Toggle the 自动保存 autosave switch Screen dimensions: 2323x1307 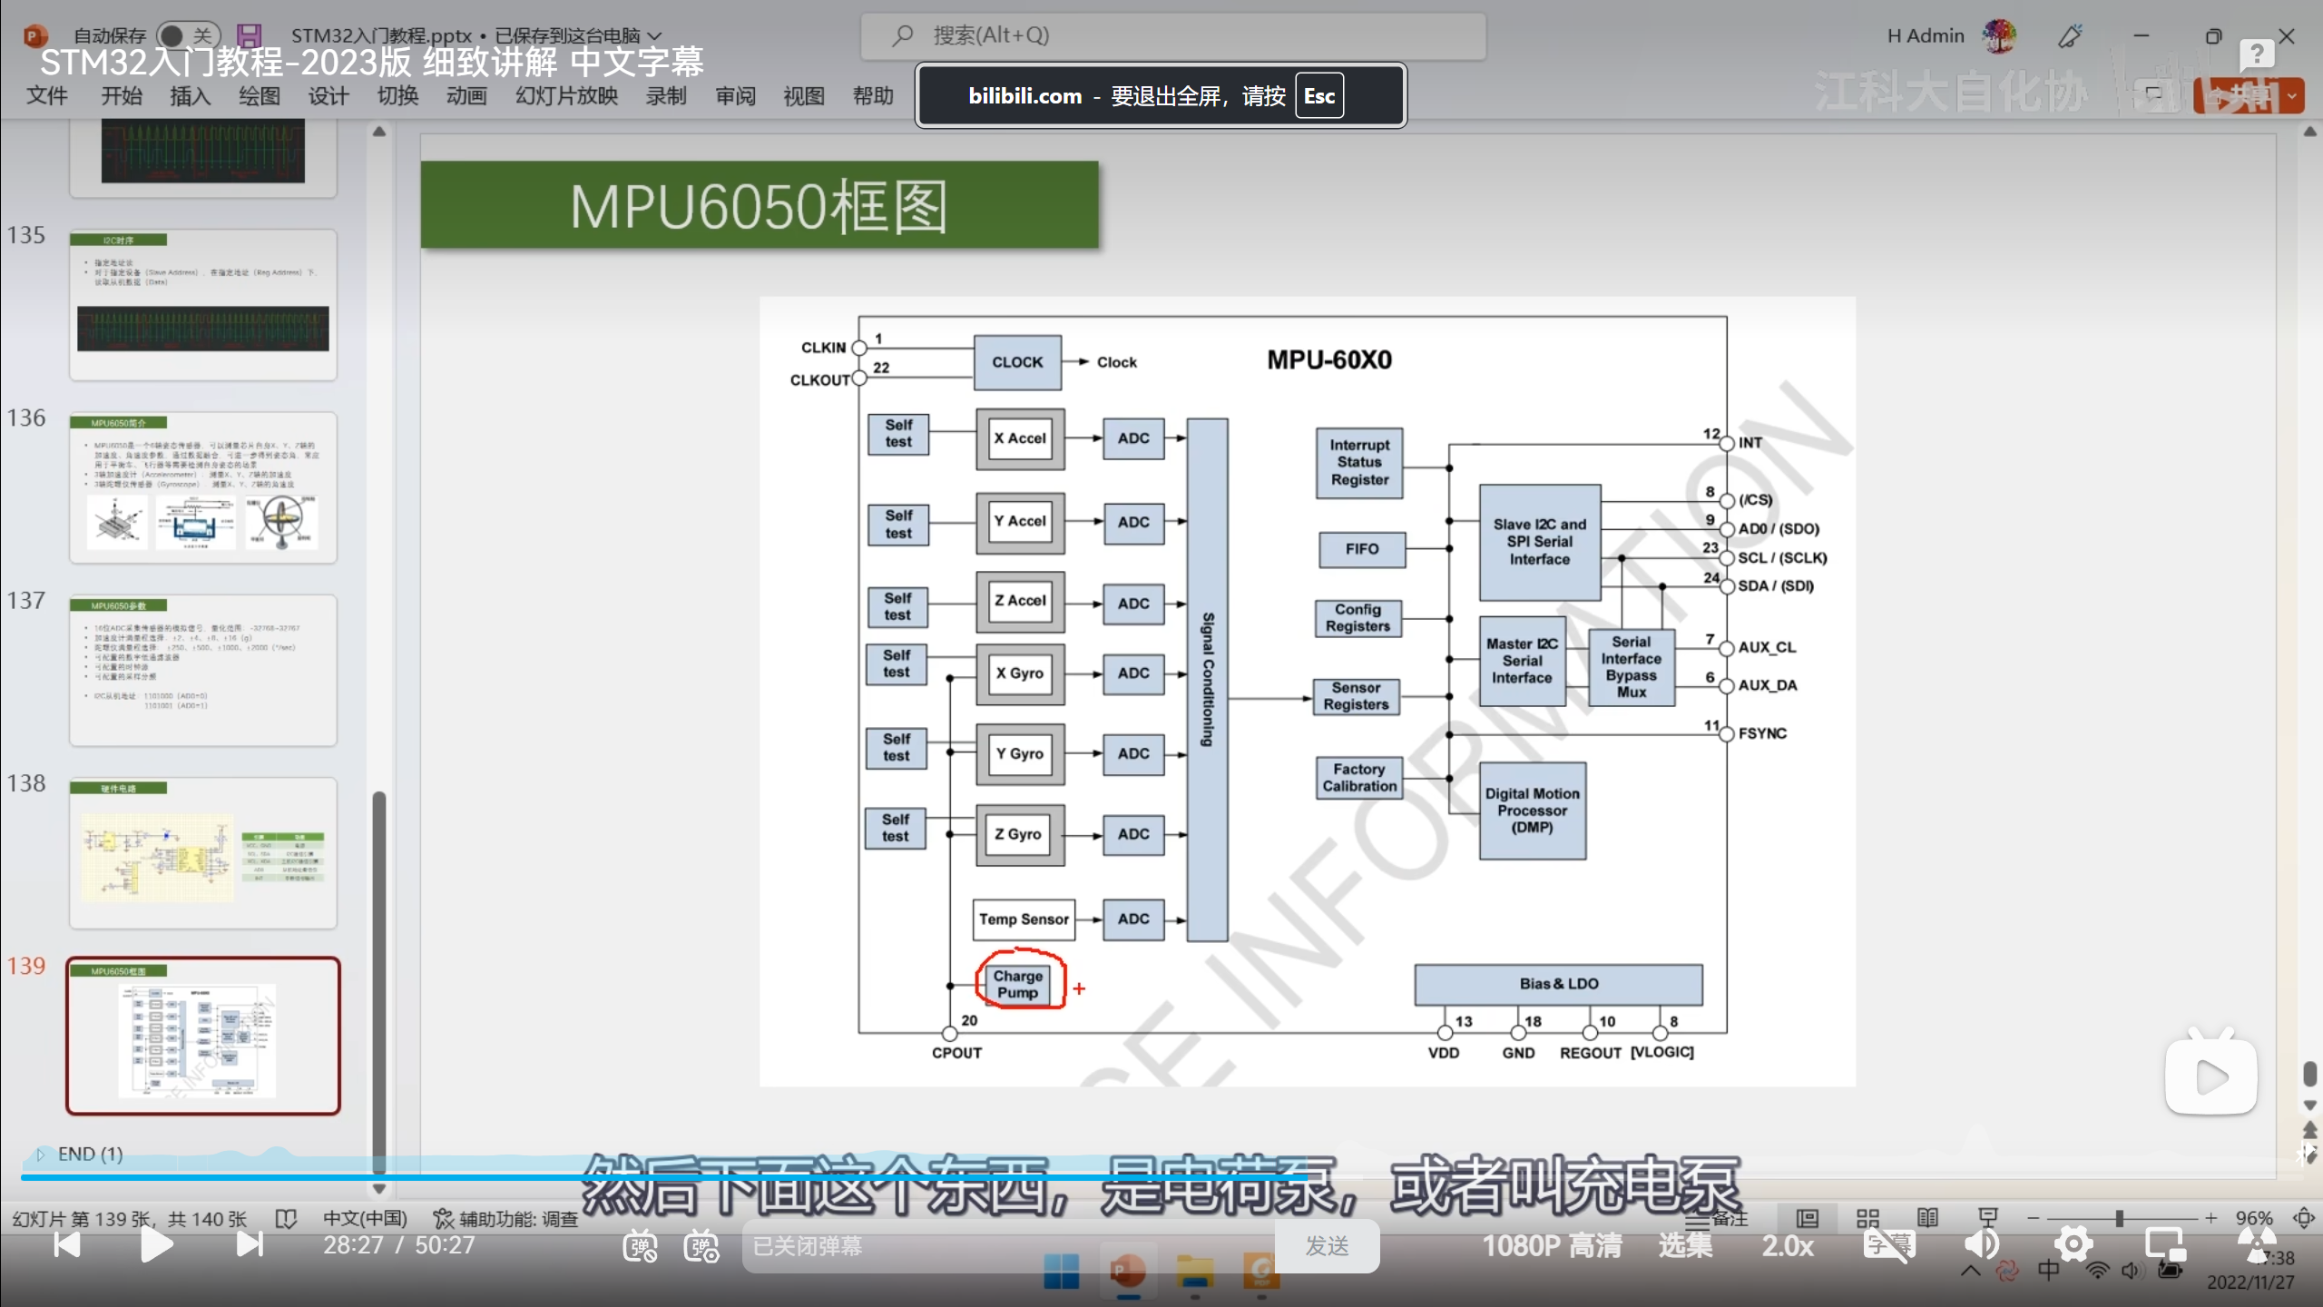(188, 35)
